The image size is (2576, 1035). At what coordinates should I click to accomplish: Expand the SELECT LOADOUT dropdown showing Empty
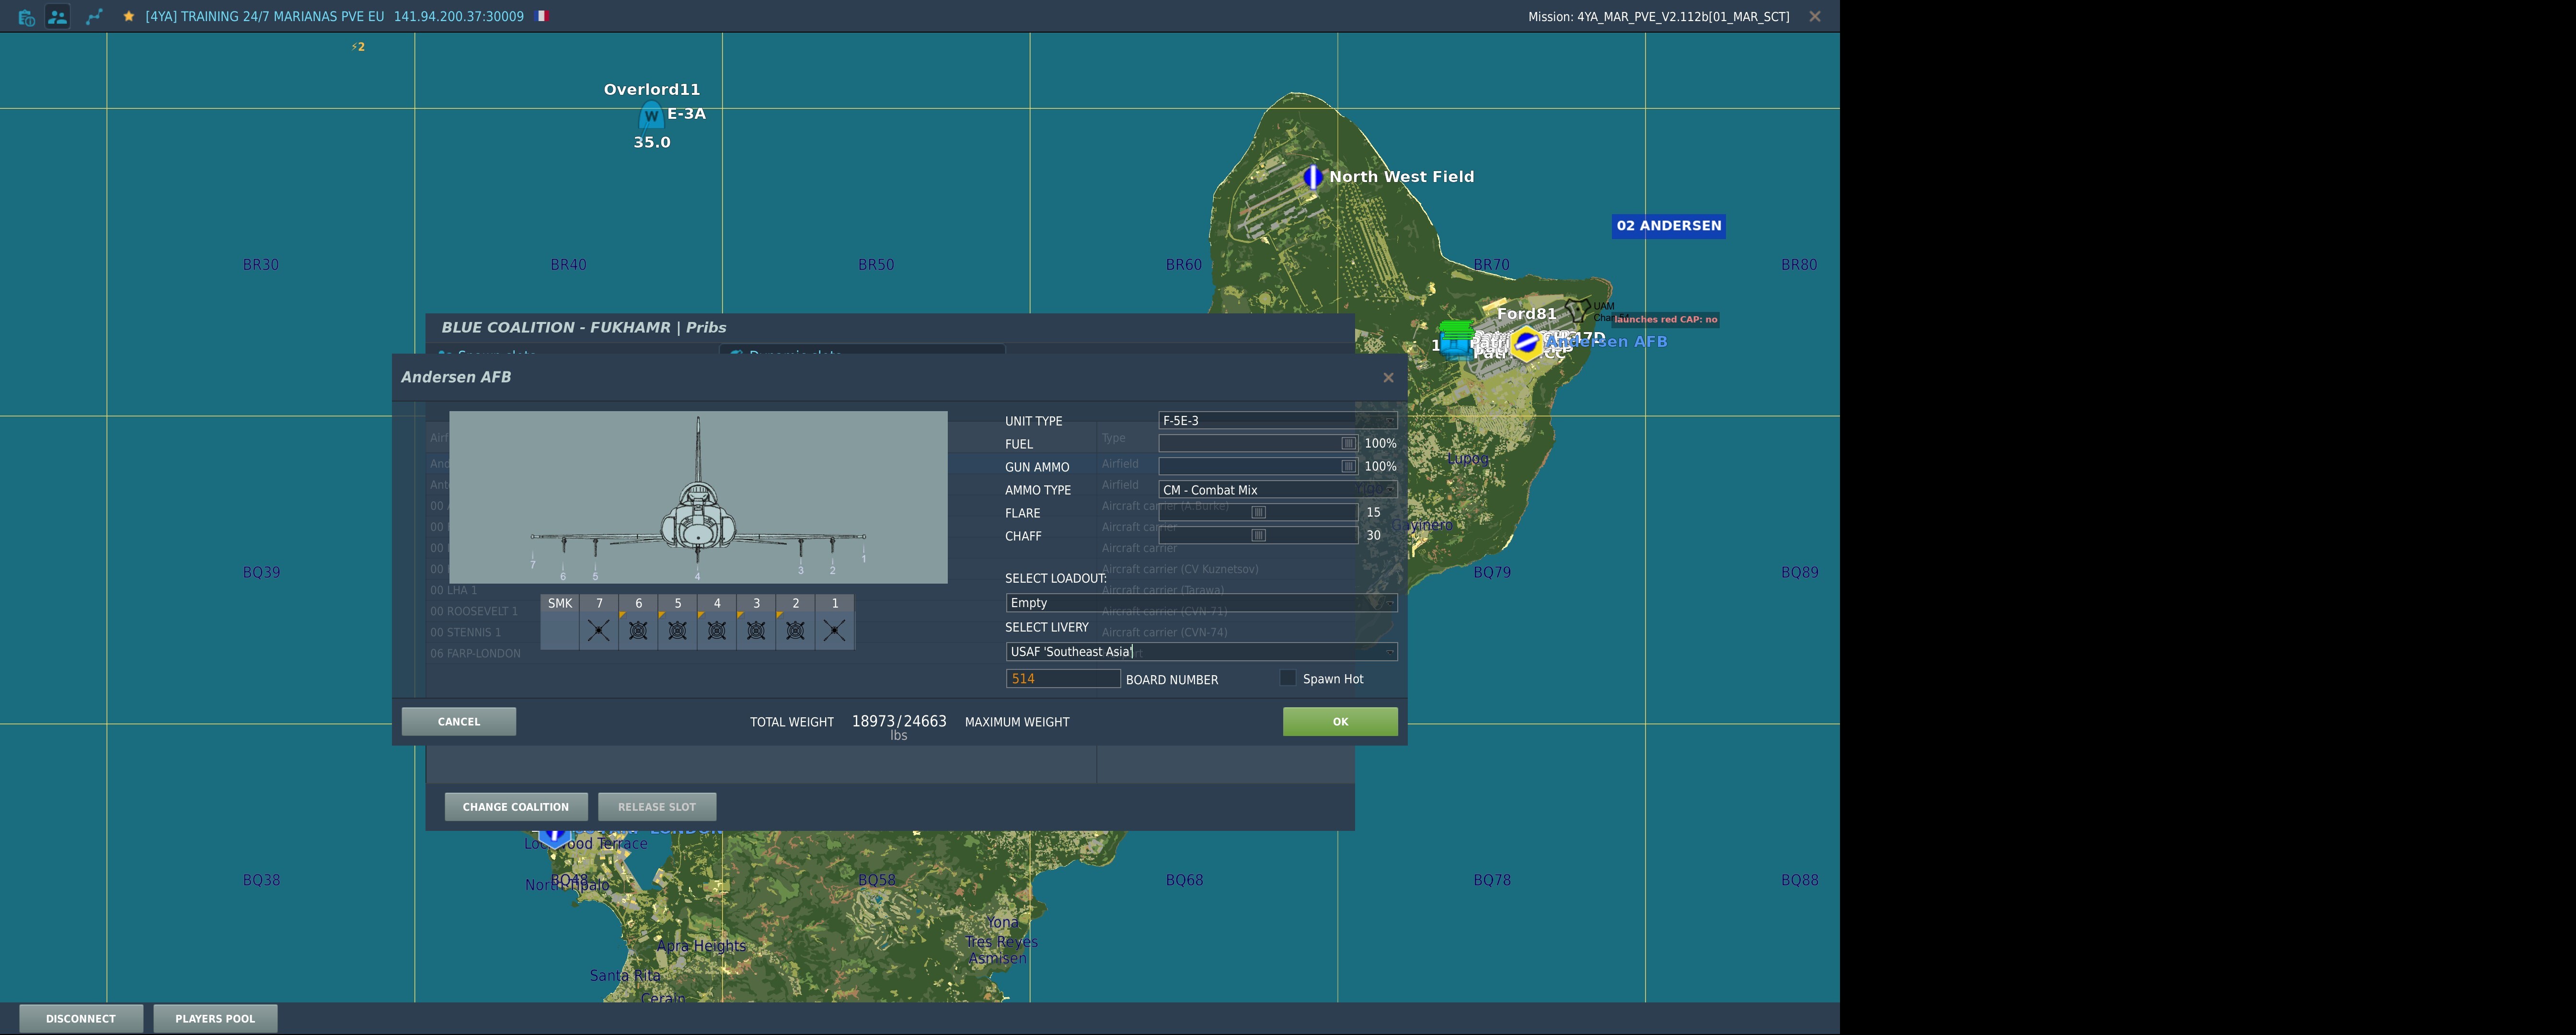click(1200, 603)
